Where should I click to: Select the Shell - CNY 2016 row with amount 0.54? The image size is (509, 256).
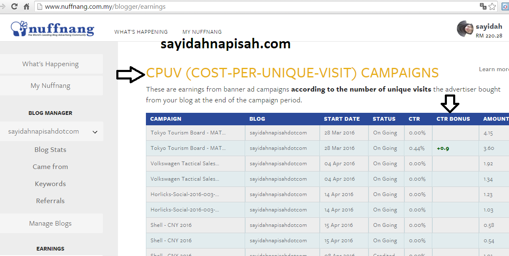coord(327,241)
